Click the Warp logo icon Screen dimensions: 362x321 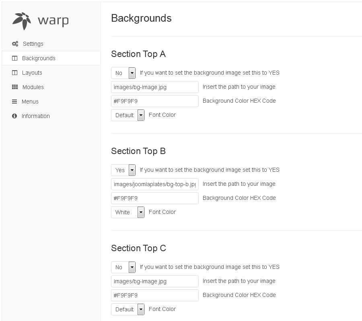click(22, 20)
